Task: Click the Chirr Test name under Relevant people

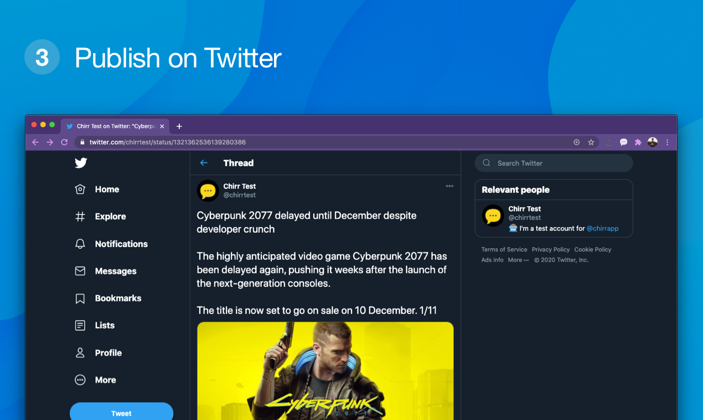Action: [525, 209]
